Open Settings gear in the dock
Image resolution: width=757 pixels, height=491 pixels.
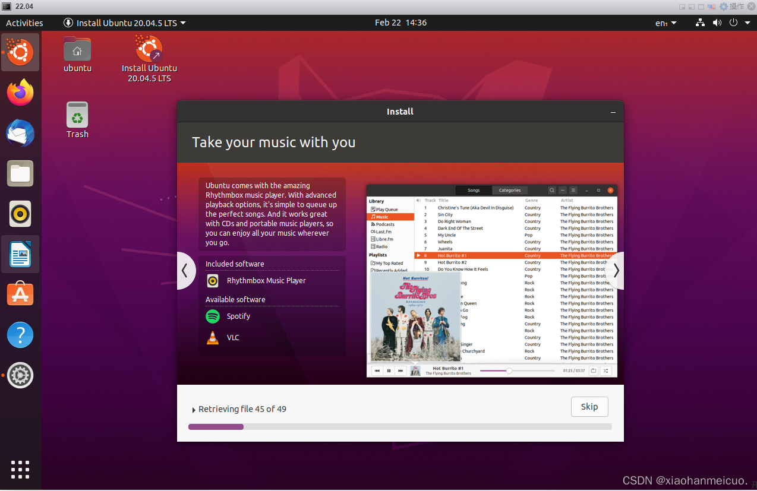(20, 375)
